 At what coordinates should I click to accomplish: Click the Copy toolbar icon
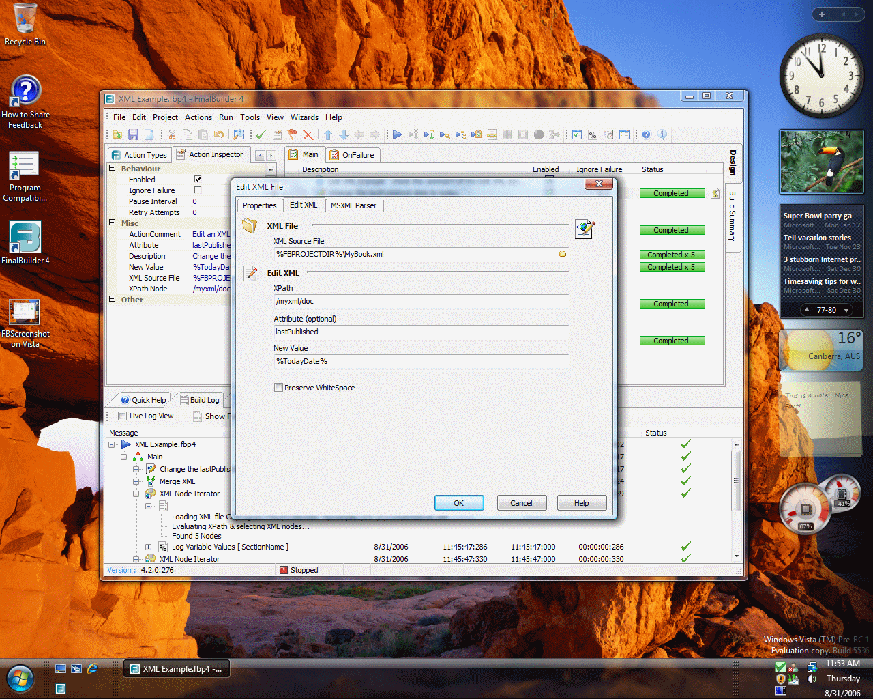click(x=188, y=134)
